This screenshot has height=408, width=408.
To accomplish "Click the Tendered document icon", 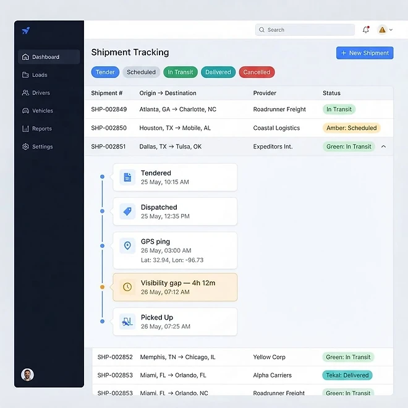I will (127, 177).
